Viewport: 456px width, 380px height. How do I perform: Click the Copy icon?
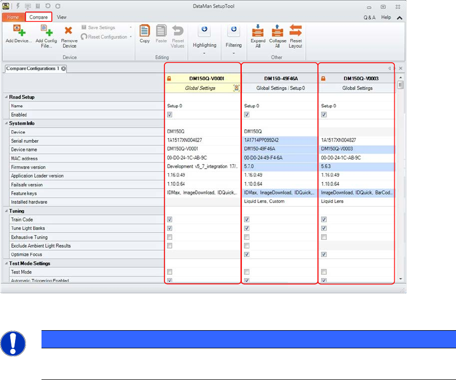point(145,31)
